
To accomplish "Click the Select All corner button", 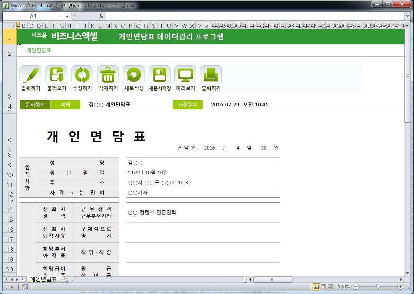I will point(10,26).
